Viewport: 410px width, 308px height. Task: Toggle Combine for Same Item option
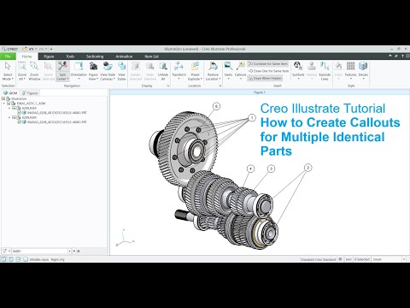(268, 64)
